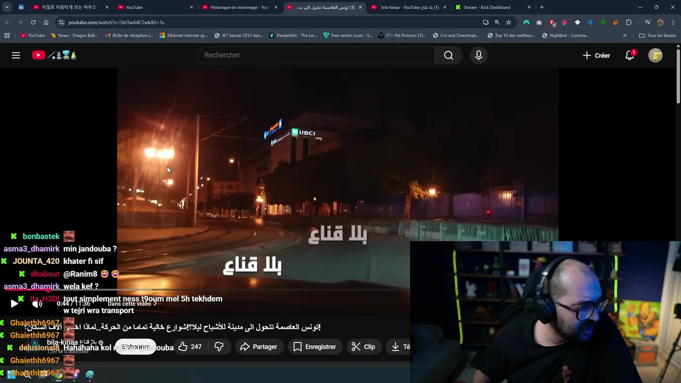Click the youtube.com address bar

266,22
